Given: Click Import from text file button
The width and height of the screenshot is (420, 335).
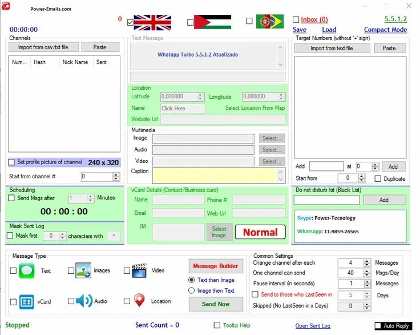Looking at the screenshot, I should (x=332, y=48).
